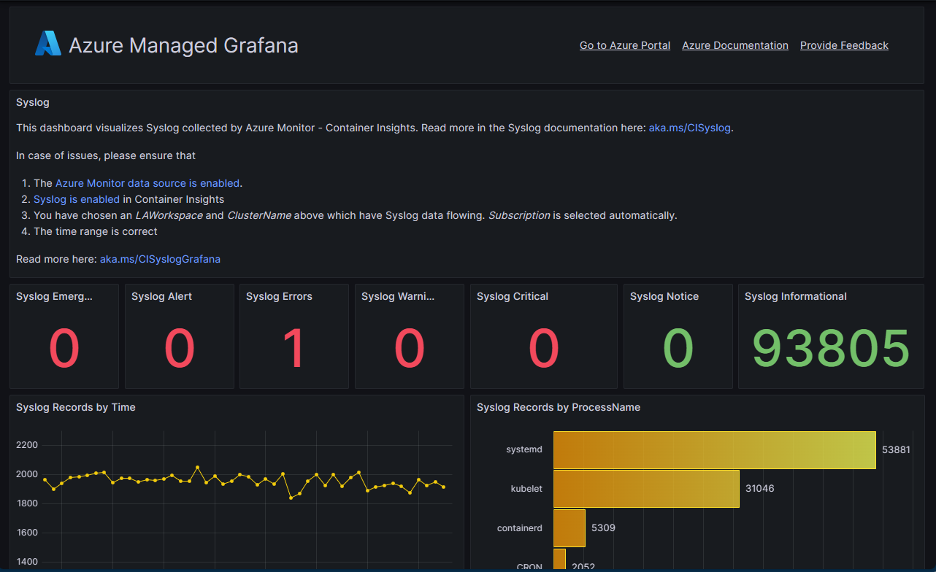
Task: Select the Syslog Critical value 0
Action: pos(544,349)
